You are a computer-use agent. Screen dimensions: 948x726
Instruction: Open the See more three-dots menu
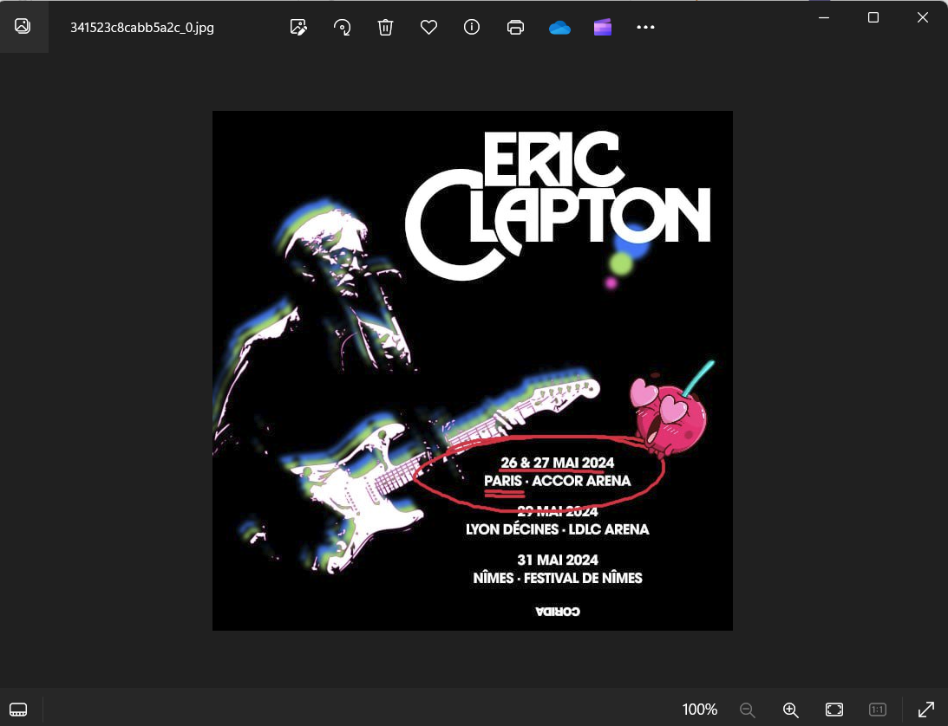[645, 27]
